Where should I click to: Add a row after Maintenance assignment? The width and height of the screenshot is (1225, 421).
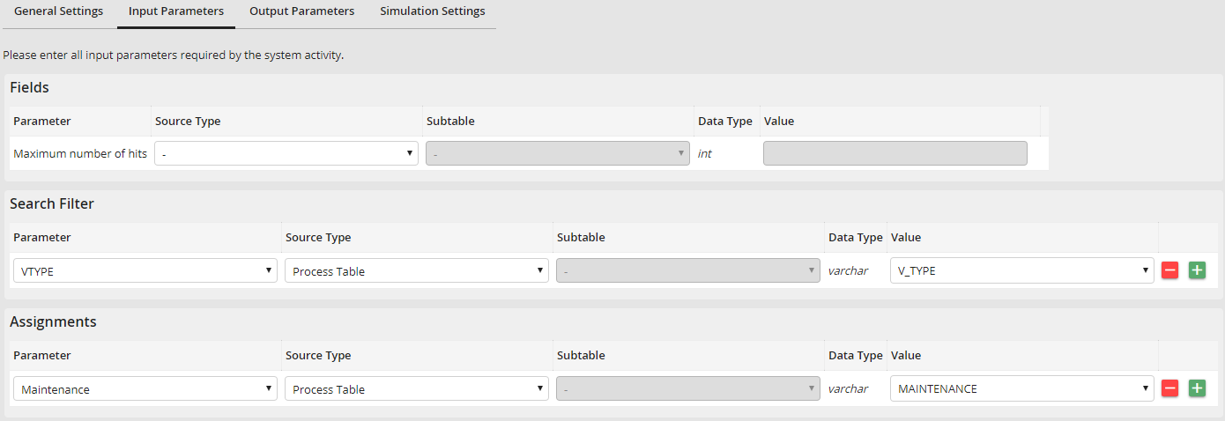coord(1197,388)
